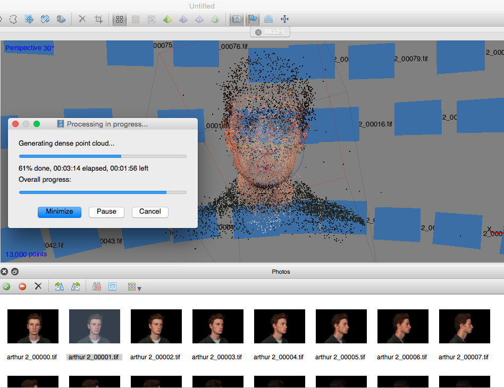Click the camera label "0043.tif" in viewport
This screenshot has width=504, height=388.
point(111,241)
